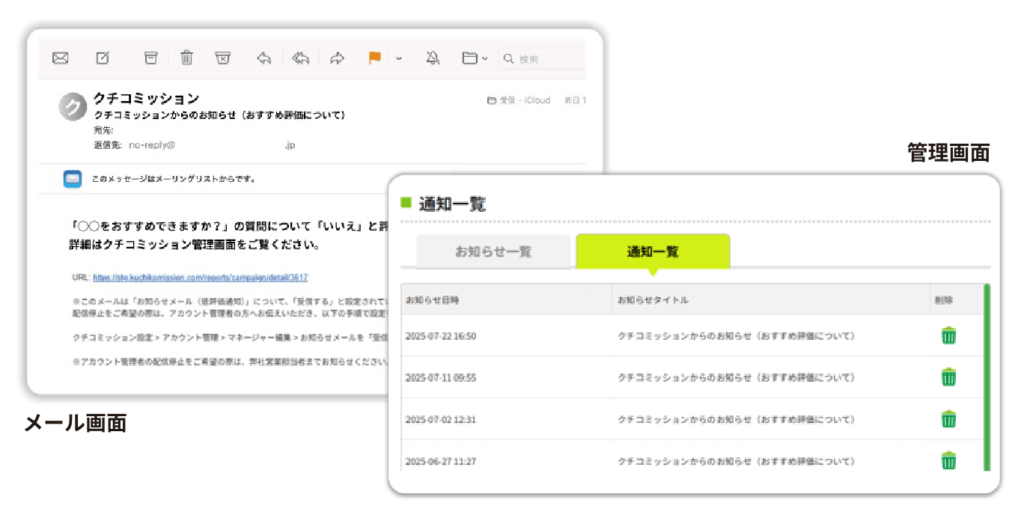Viewport: 1018px width, 515px height.
Task: Click the move-to-folder icon in Mail toolbar
Action: click(x=470, y=58)
